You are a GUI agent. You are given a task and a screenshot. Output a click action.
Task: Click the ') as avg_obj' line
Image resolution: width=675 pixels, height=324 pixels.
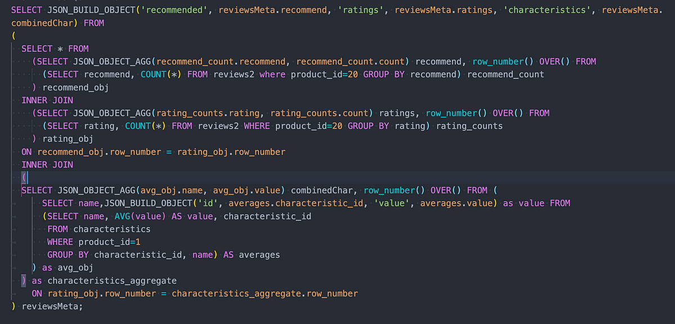(x=63, y=268)
